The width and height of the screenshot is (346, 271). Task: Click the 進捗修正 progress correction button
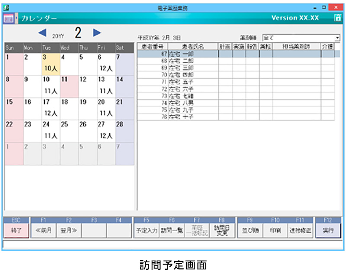[x=301, y=230]
